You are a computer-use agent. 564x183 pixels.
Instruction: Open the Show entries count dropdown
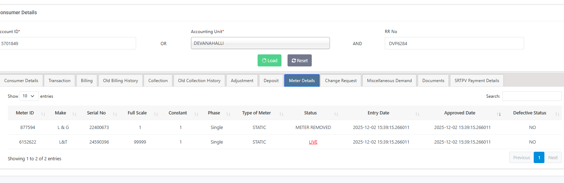(x=29, y=96)
